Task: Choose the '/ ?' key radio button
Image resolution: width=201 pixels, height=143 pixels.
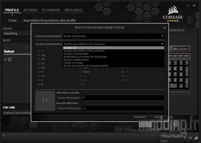Action: [x=123, y=80]
